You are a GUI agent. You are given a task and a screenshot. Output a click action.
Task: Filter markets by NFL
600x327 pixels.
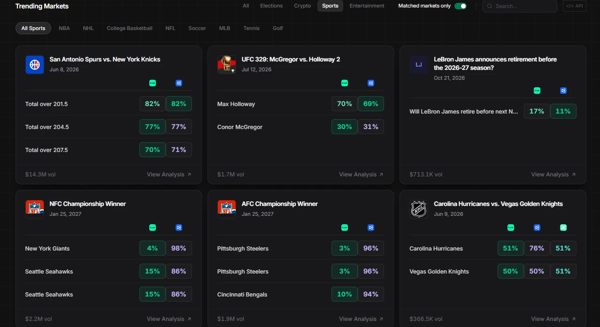170,28
